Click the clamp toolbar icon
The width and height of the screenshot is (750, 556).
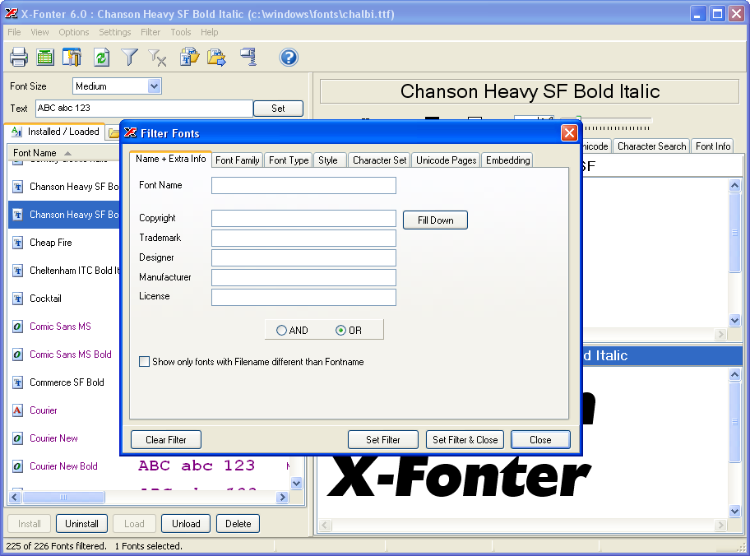(x=248, y=57)
